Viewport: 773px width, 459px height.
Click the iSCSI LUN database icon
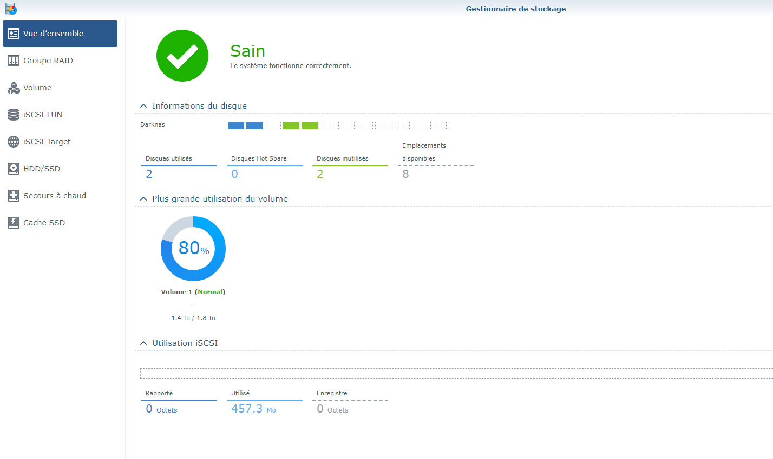pyautogui.click(x=14, y=115)
